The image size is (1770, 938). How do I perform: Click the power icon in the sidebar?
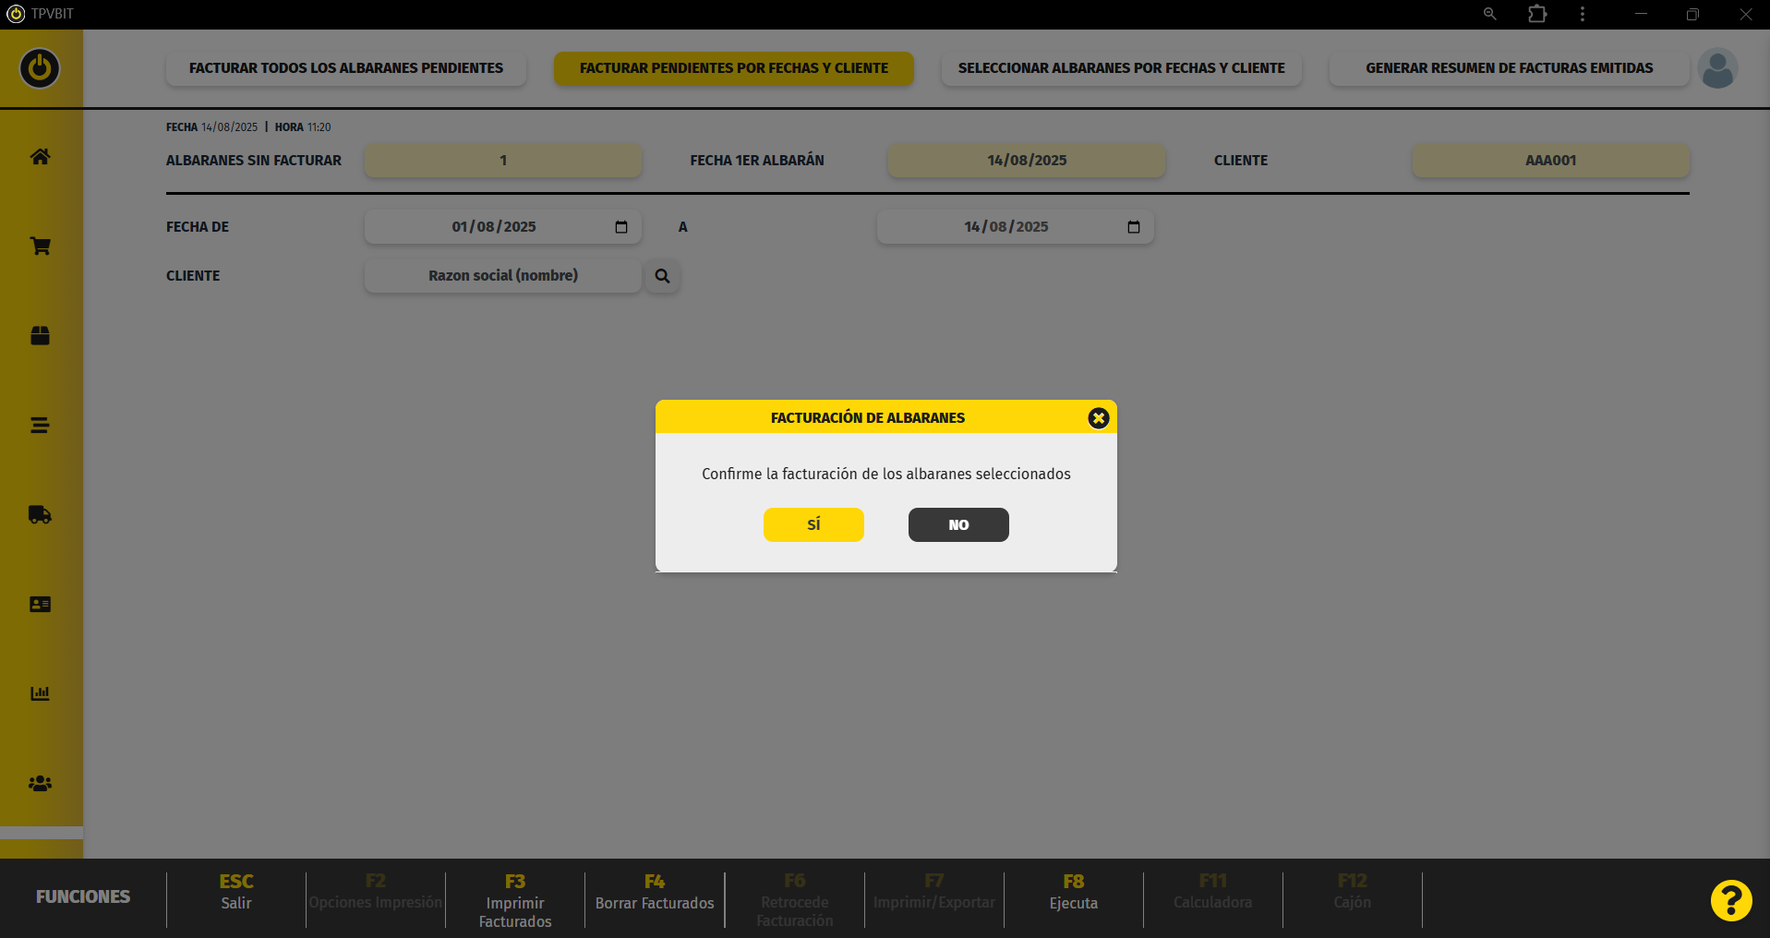point(40,68)
